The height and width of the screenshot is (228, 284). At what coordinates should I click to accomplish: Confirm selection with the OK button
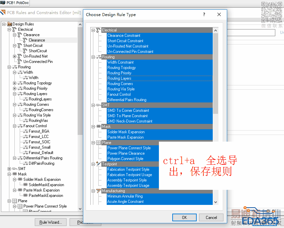(184, 218)
